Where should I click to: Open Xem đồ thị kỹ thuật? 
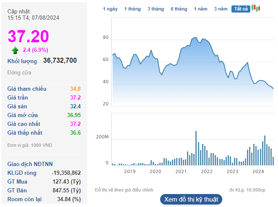[191, 199]
